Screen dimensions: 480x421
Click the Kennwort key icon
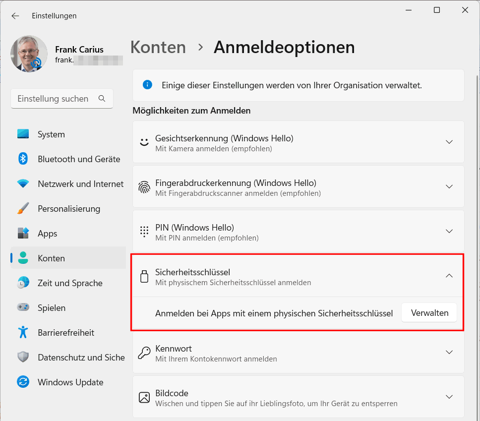[x=144, y=353]
